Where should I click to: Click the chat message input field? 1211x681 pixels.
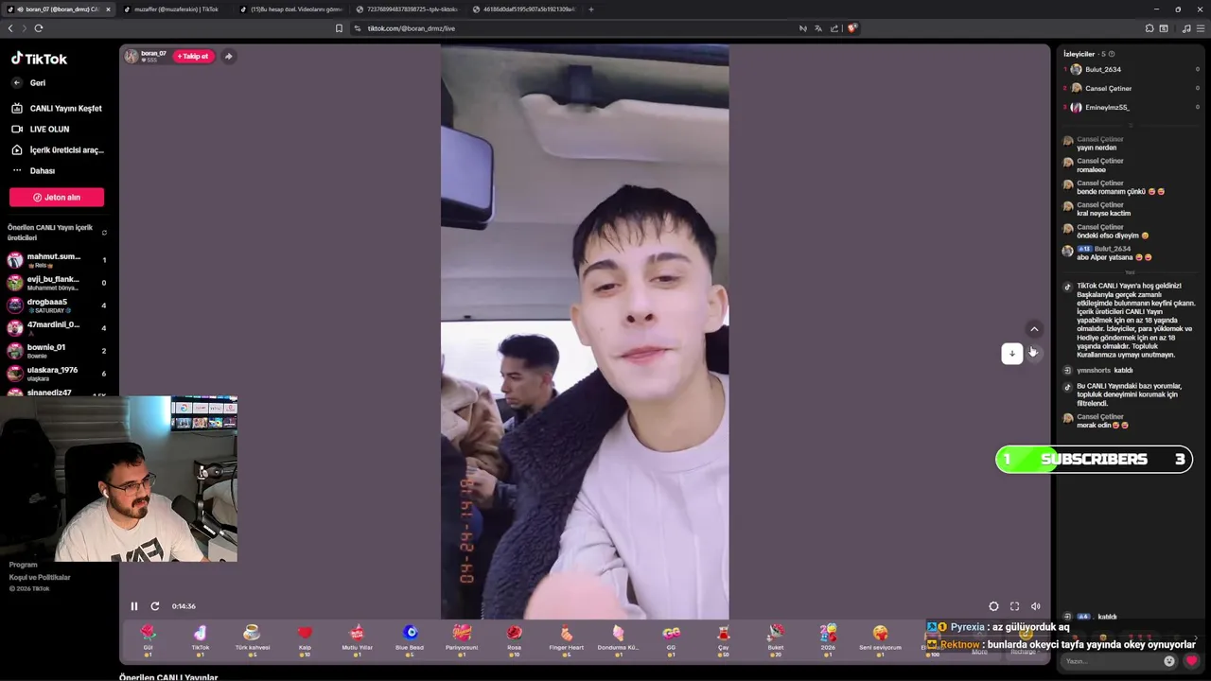(1112, 661)
